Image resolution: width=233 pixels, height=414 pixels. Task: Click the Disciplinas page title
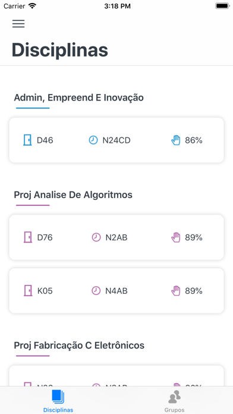point(60,50)
